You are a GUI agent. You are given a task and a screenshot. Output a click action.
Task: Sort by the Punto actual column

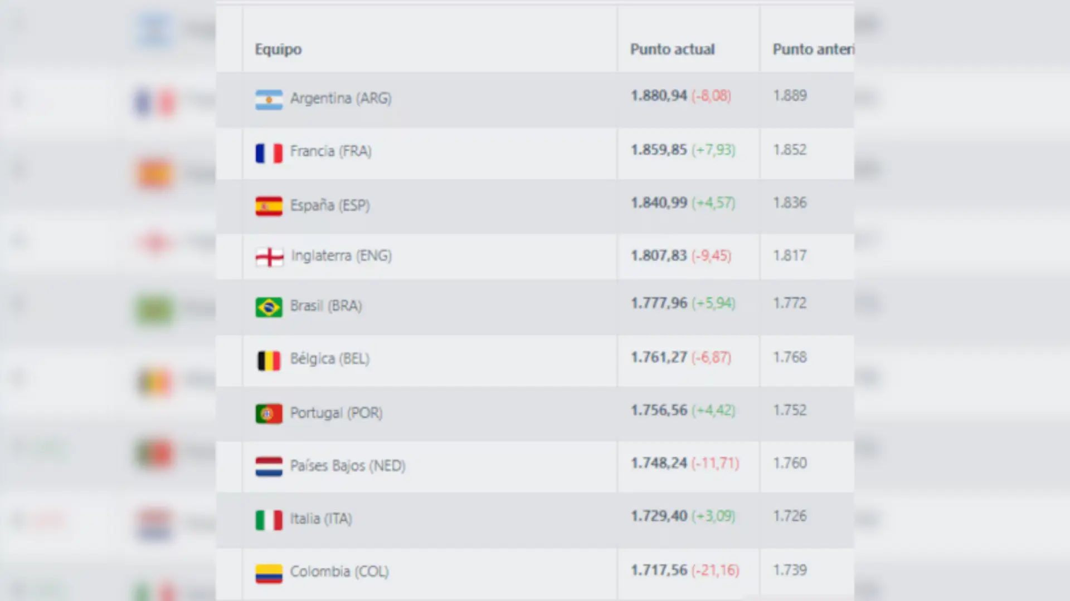[672, 49]
